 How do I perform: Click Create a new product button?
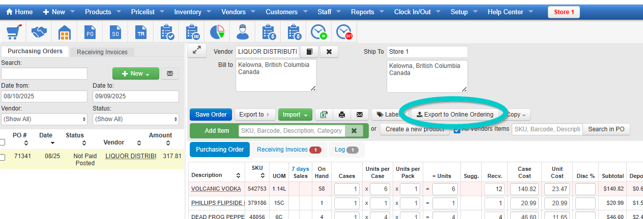[x=415, y=129]
